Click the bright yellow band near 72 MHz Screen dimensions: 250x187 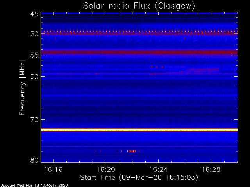pos(139,130)
